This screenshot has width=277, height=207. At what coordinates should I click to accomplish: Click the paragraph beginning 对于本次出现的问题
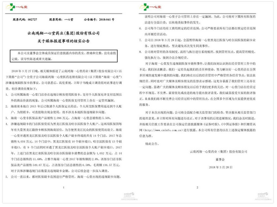198,124
